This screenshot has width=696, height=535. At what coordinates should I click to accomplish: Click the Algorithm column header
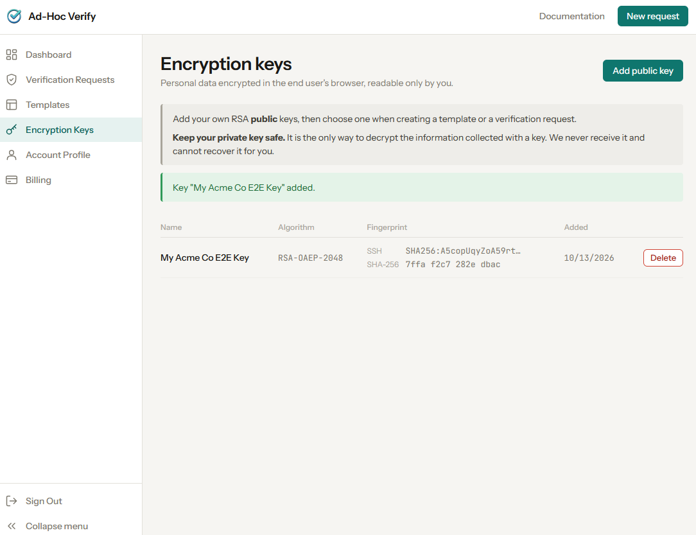296,227
